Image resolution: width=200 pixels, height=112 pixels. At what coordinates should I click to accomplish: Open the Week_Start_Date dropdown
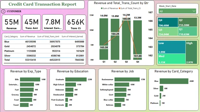(x=177, y=11)
